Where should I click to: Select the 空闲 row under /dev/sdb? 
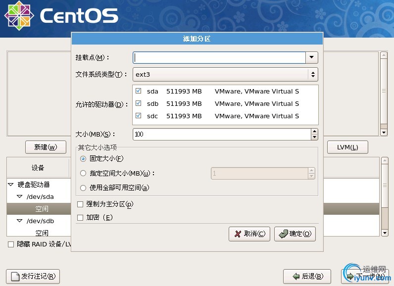[39, 233]
